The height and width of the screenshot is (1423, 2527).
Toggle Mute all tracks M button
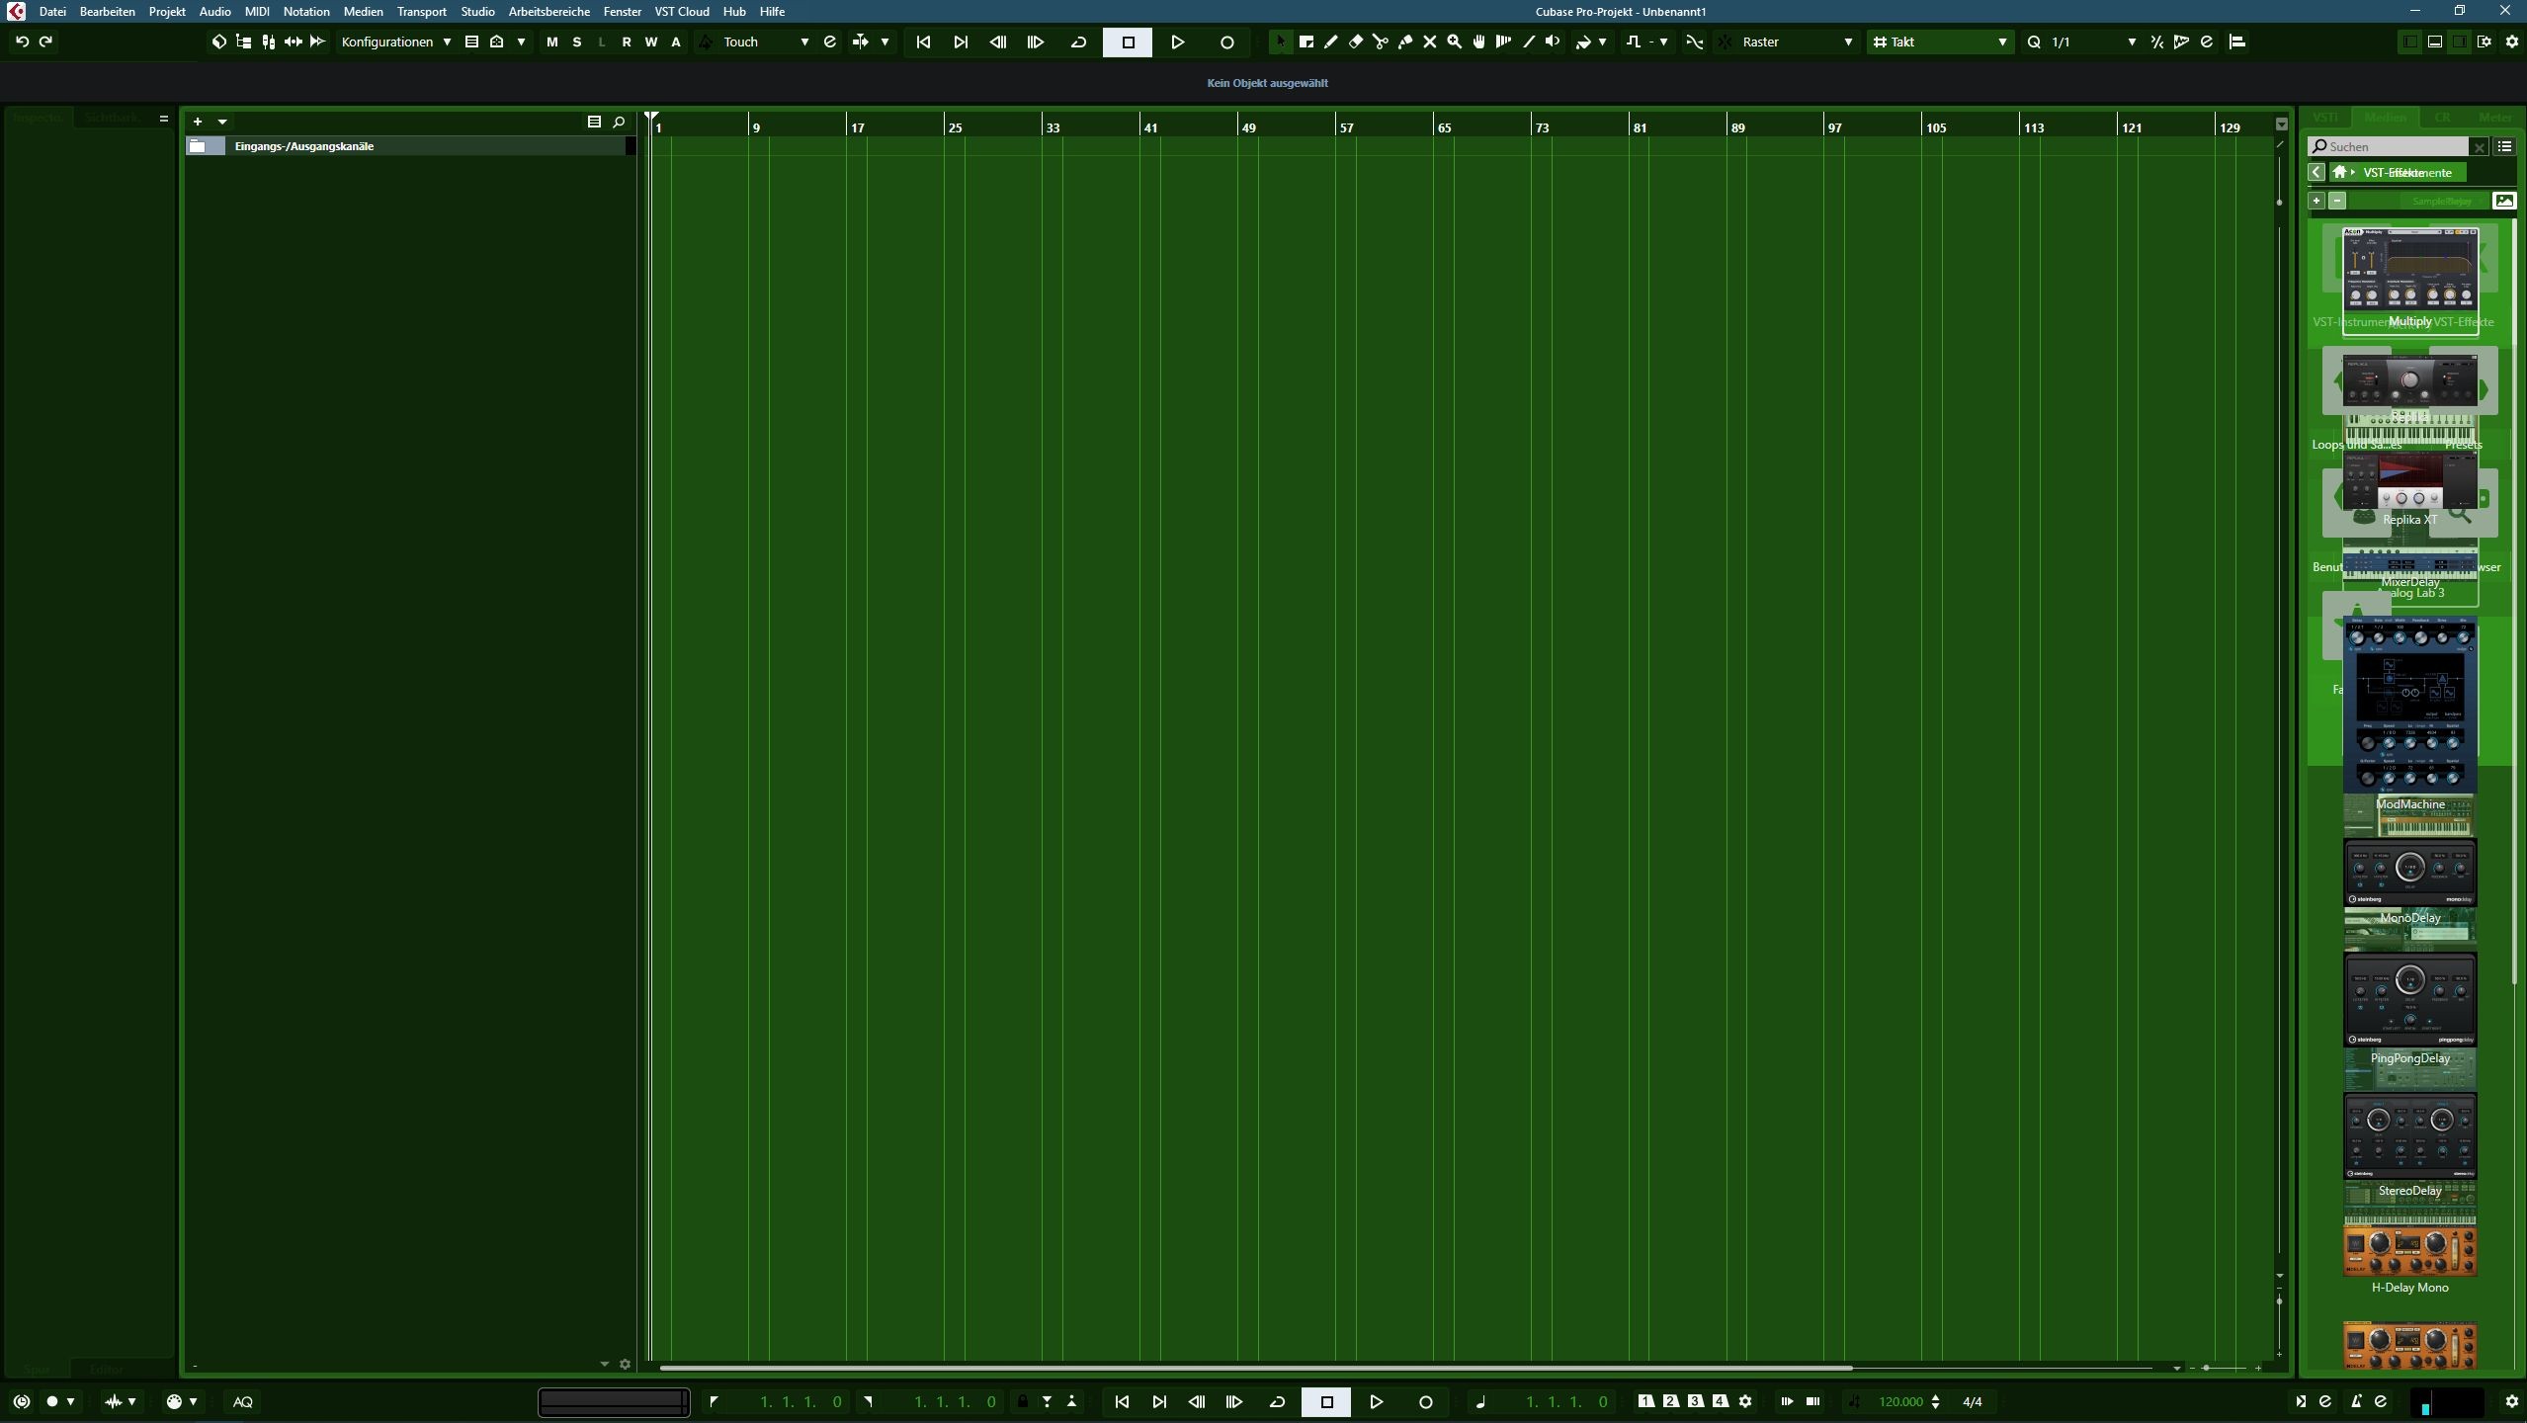point(551,42)
